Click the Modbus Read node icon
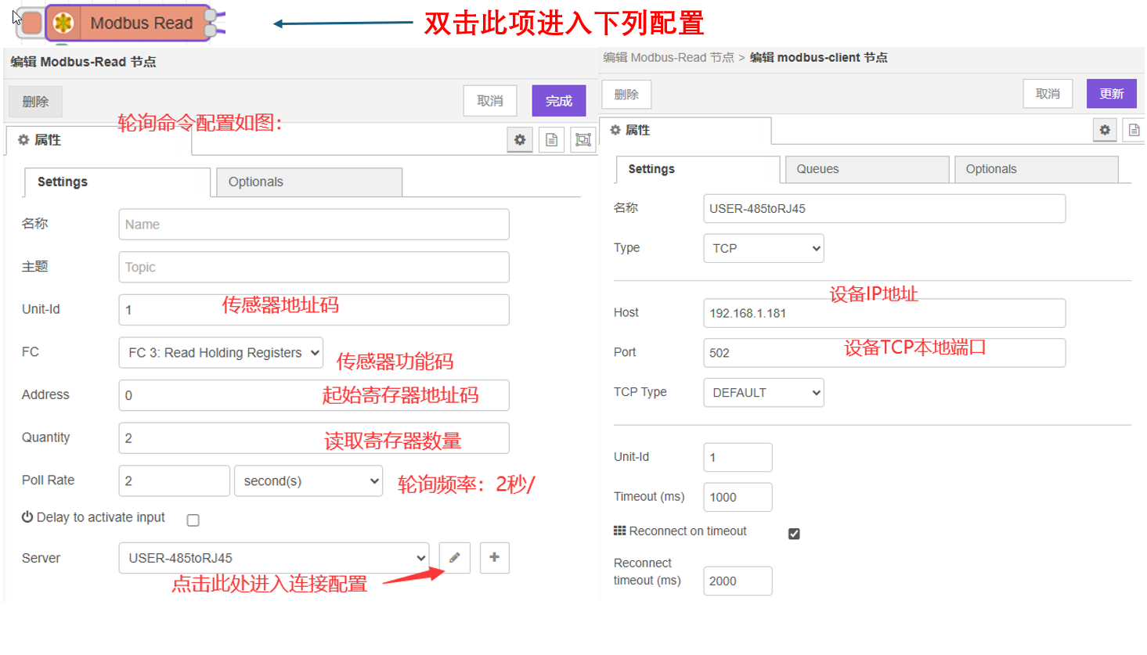1147x655 pixels. [x=63, y=23]
